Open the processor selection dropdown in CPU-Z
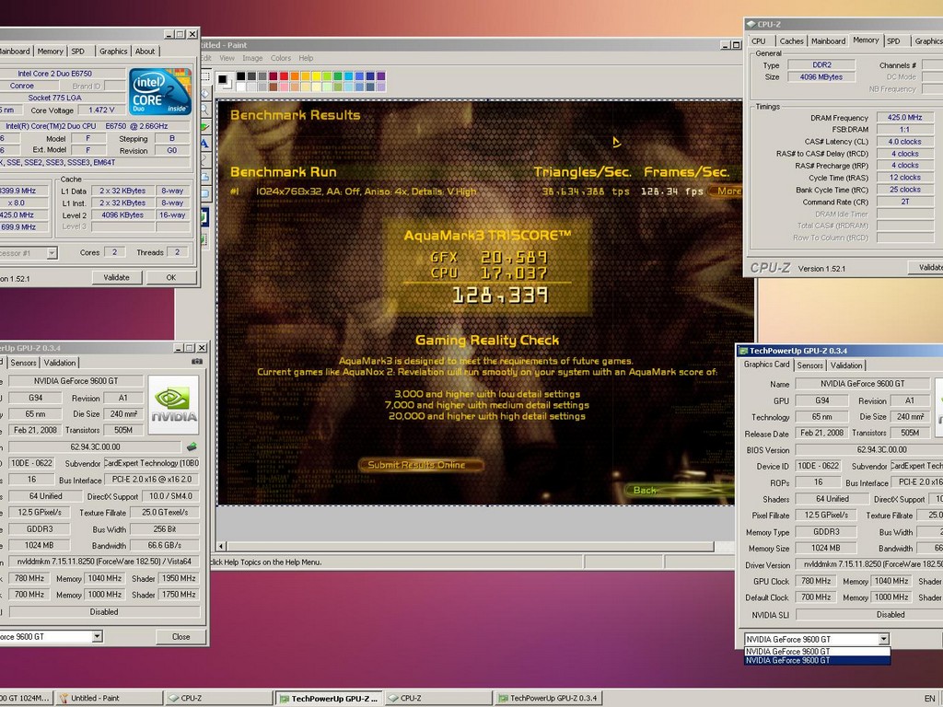 [52, 253]
